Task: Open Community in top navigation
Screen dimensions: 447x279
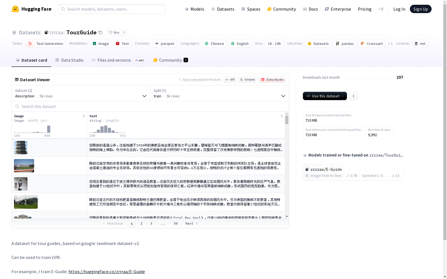Action: [282, 9]
